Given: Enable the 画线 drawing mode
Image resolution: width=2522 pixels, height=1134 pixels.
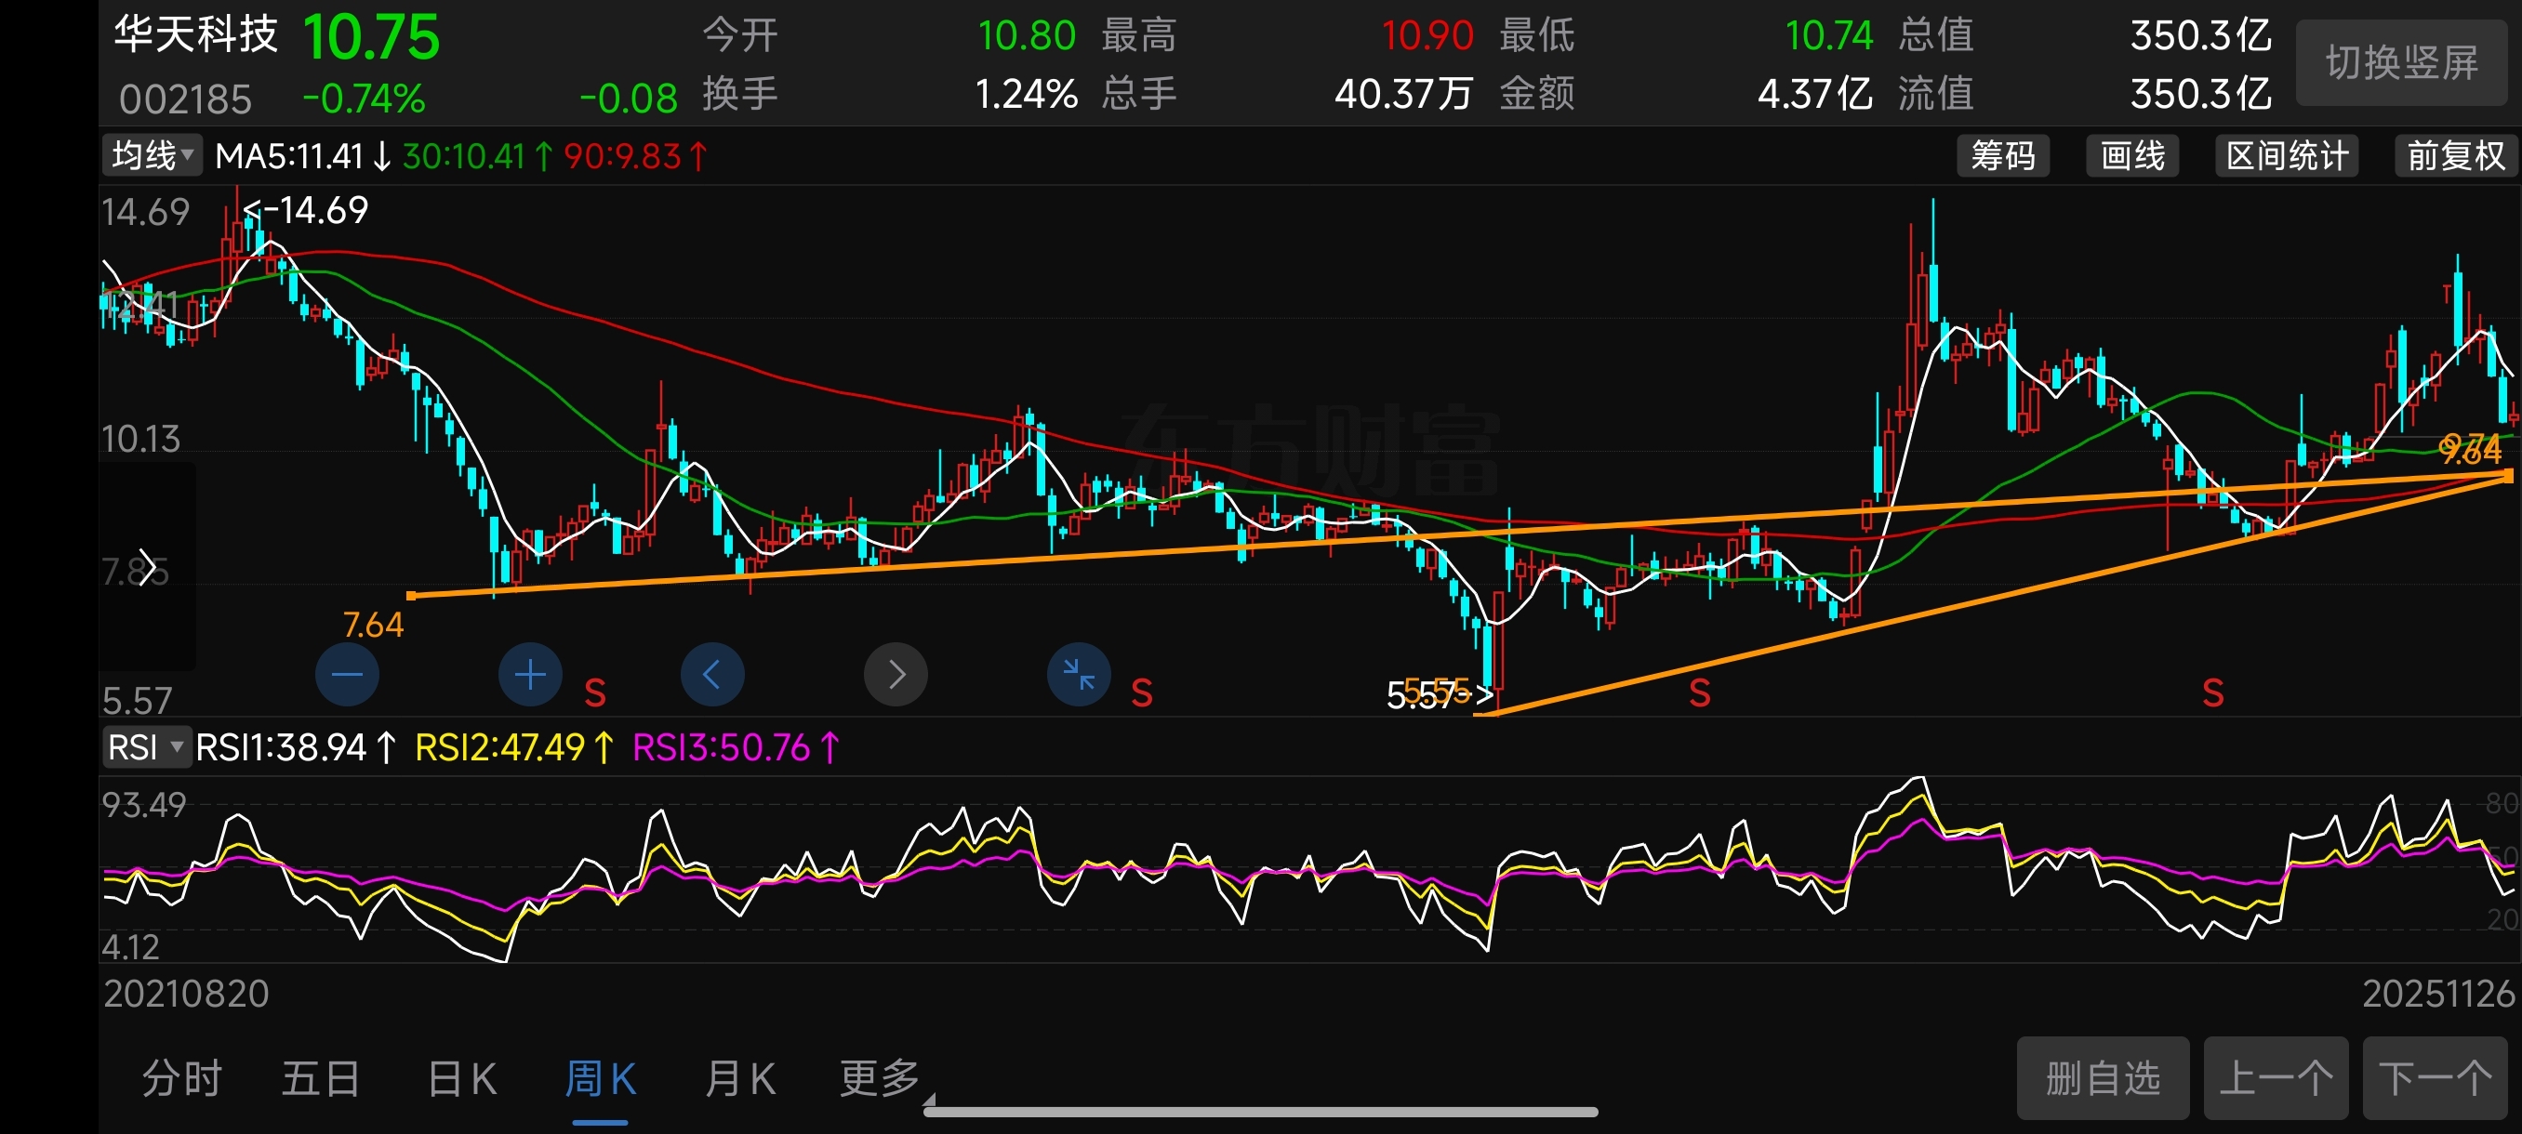Looking at the screenshot, I should click(2131, 155).
